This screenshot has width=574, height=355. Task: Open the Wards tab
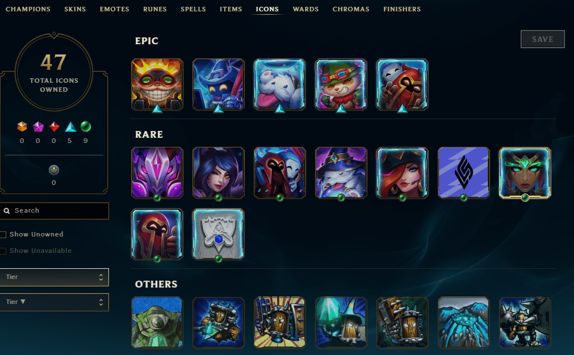(305, 9)
